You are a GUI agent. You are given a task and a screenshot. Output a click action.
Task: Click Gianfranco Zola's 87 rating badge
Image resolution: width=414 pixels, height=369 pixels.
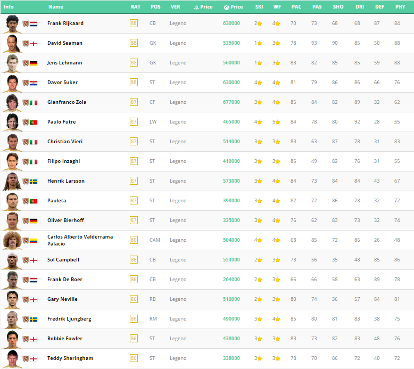(134, 102)
